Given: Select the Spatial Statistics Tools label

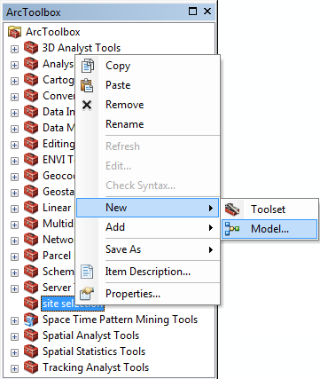Looking at the screenshot, I should (x=94, y=351).
